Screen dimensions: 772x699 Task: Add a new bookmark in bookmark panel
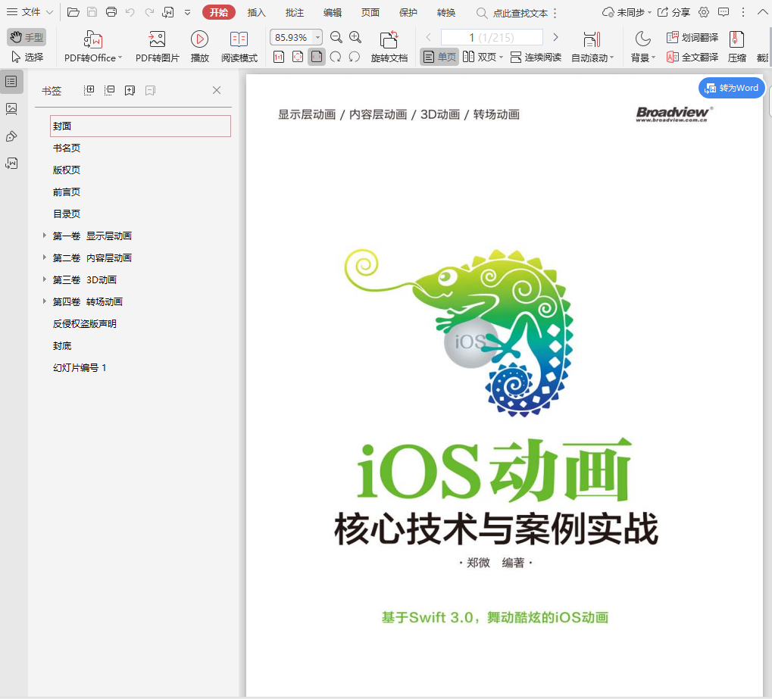tap(130, 90)
